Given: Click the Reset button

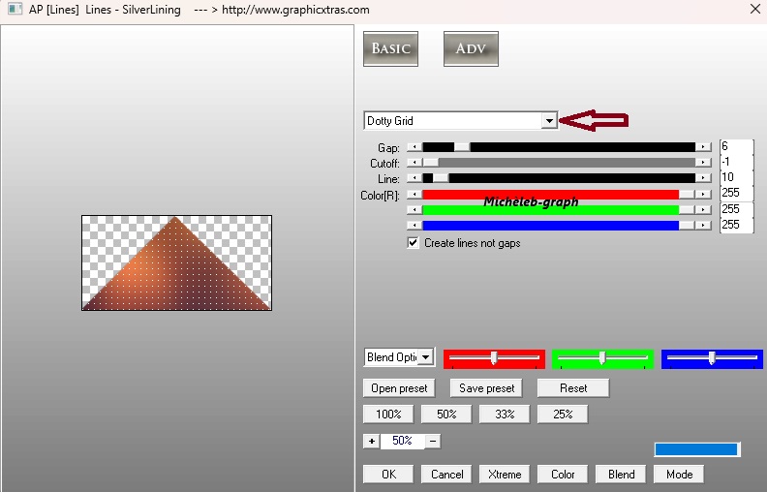Looking at the screenshot, I should click(x=573, y=388).
